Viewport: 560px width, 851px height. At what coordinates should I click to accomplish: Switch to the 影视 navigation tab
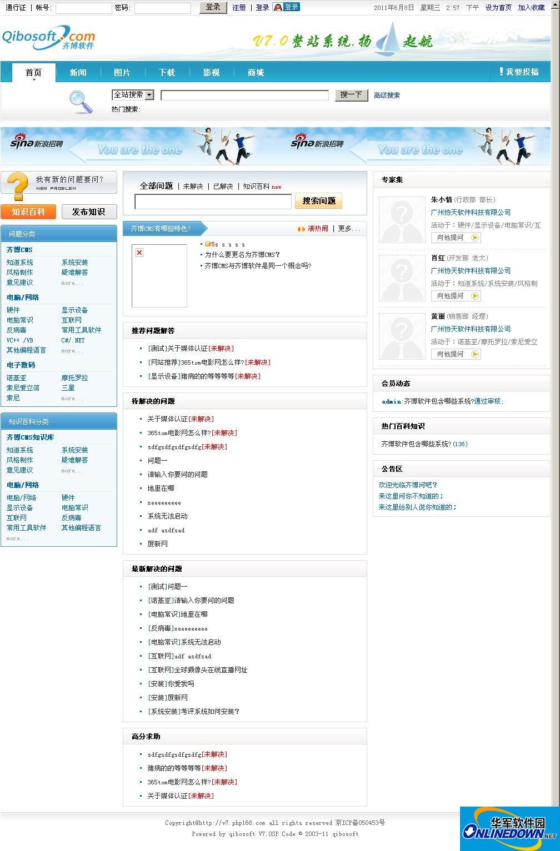212,72
